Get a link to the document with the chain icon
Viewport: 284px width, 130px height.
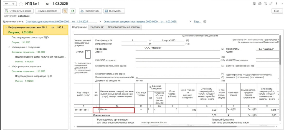tap(271, 4)
